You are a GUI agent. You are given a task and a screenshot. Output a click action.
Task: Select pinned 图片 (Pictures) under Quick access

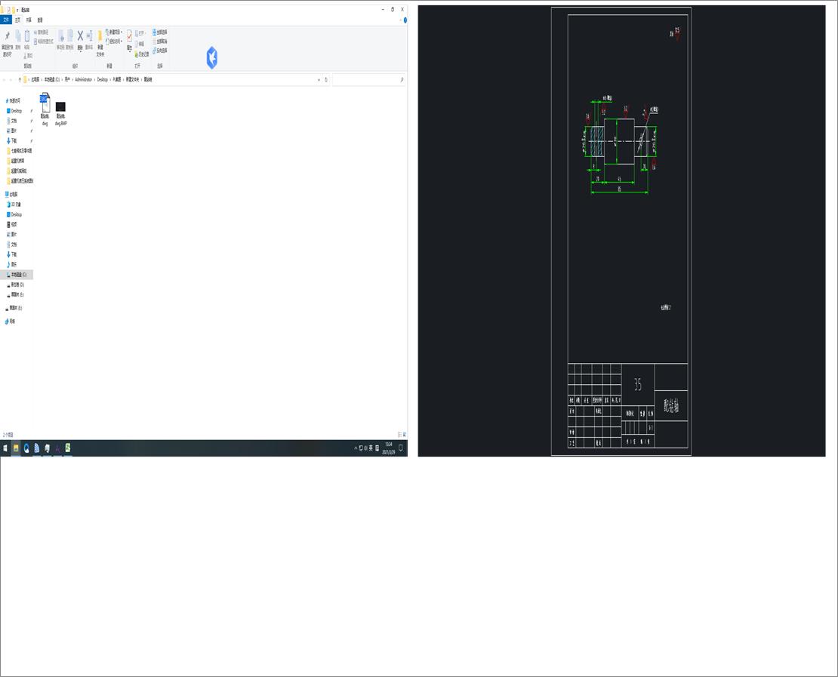point(14,131)
